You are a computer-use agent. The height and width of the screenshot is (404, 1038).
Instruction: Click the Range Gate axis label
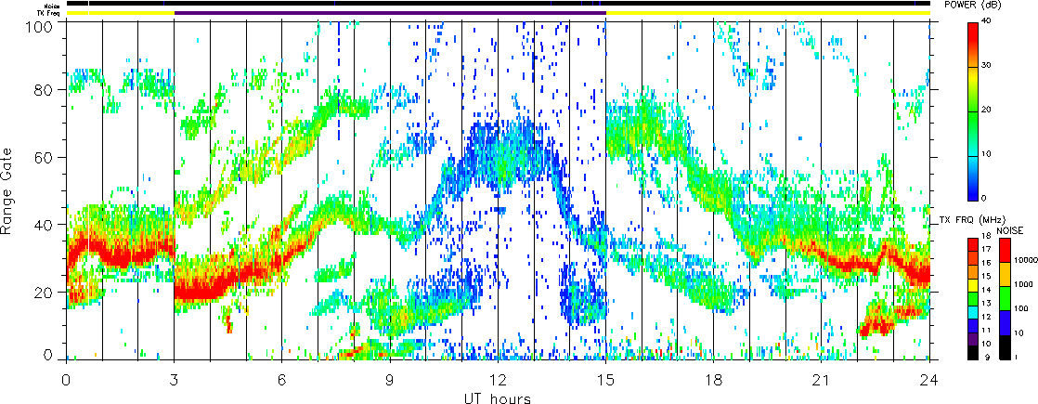pos(7,192)
